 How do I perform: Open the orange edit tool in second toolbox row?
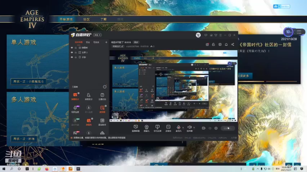(102, 109)
